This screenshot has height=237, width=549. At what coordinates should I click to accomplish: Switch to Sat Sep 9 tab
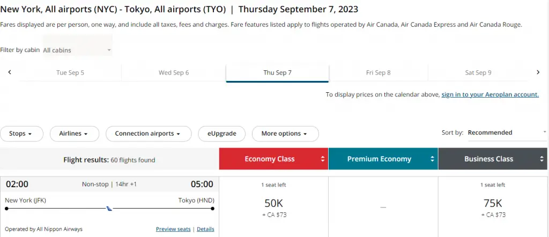(x=478, y=73)
